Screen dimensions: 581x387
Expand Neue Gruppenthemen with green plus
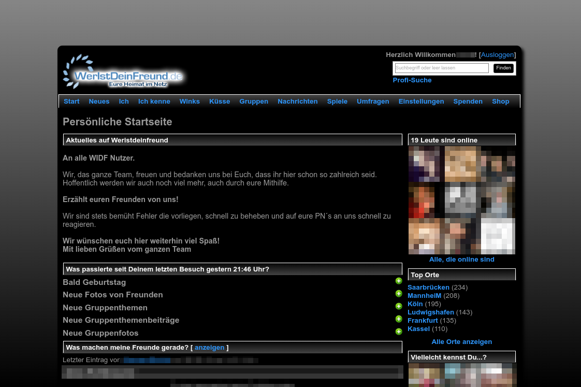(399, 306)
